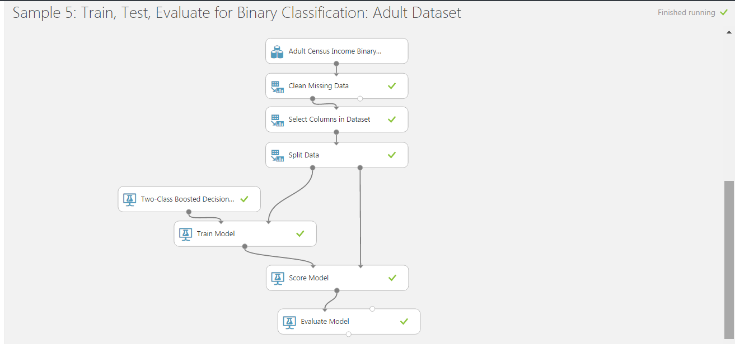Select the Evaluate Model label

tap(325, 321)
